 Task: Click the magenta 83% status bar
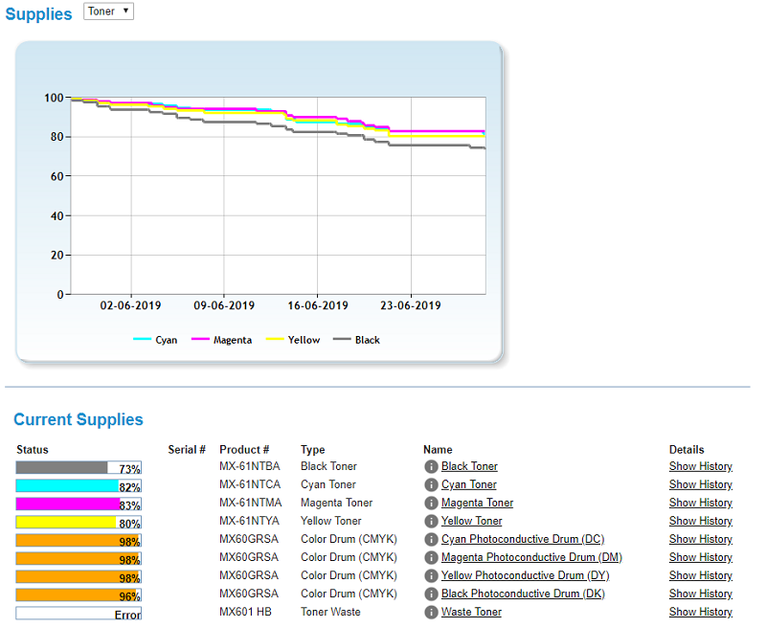point(79,504)
